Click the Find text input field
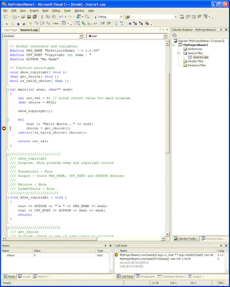This screenshot has width=230, height=287. 152,17
